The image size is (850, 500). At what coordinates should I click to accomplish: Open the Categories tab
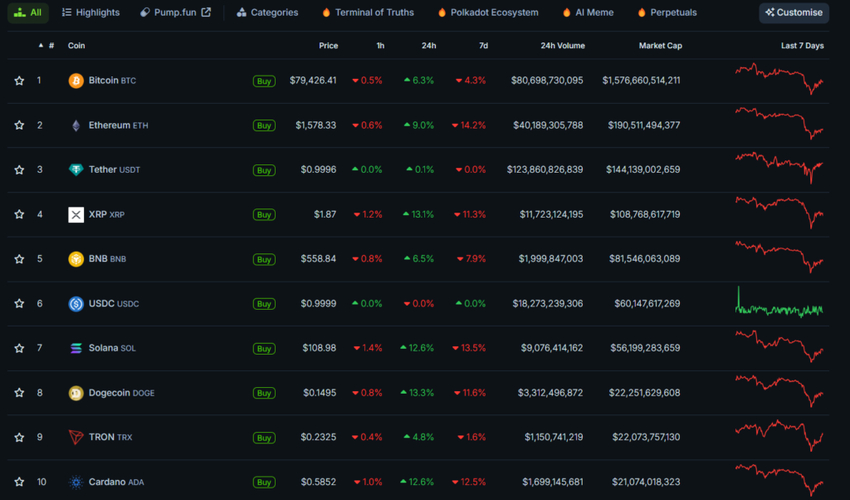(267, 12)
